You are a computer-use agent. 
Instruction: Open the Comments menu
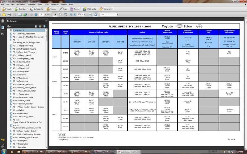pos(31,5)
